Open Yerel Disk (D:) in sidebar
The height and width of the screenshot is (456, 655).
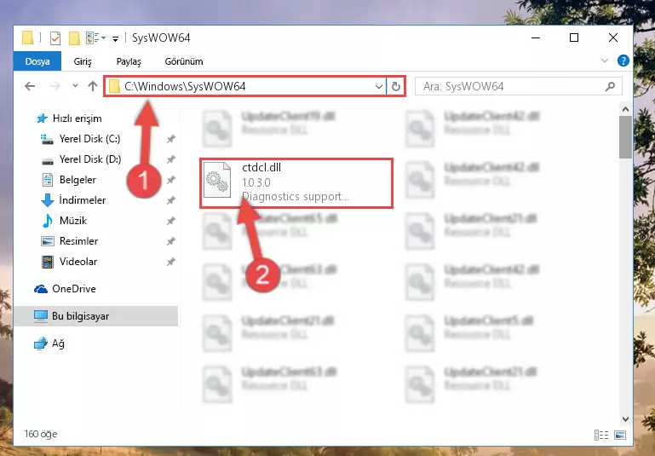89,159
